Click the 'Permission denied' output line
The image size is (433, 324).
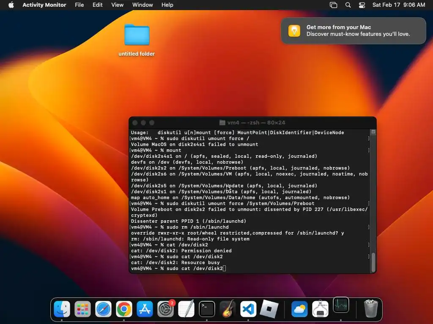coord(181,251)
